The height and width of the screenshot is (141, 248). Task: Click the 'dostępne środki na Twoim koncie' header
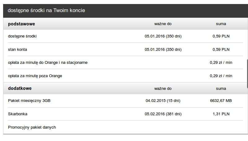click(x=46, y=11)
